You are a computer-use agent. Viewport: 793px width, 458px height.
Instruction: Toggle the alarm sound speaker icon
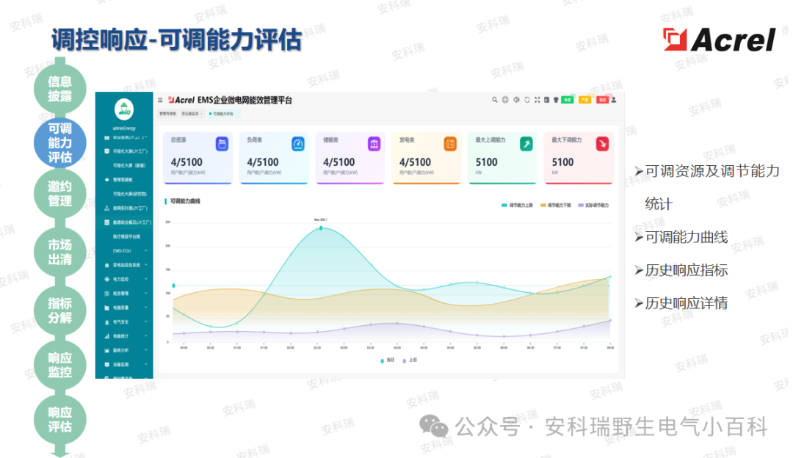(x=516, y=100)
